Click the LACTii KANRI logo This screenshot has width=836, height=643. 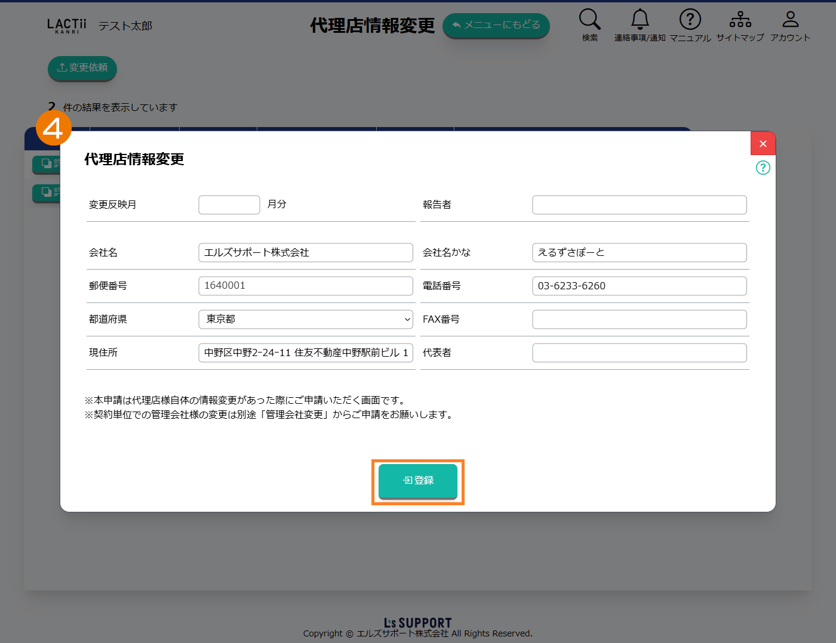coord(67,26)
